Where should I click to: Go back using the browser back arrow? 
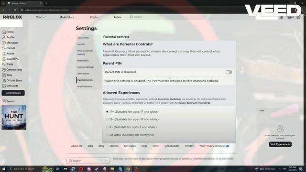point(3,10)
